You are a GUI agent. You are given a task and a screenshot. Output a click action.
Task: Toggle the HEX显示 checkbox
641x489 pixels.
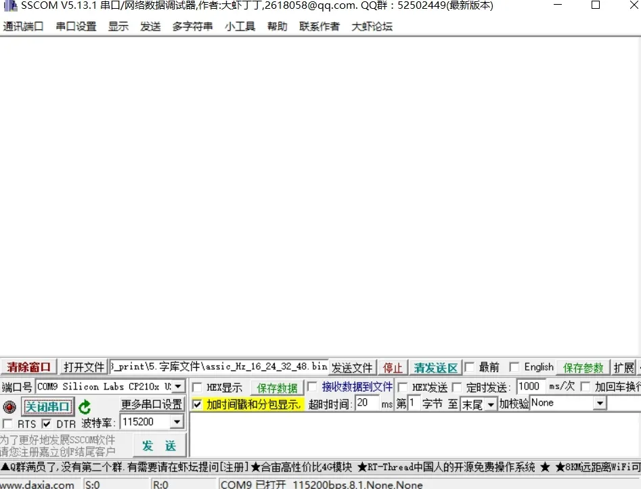pyautogui.click(x=197, y=387)
